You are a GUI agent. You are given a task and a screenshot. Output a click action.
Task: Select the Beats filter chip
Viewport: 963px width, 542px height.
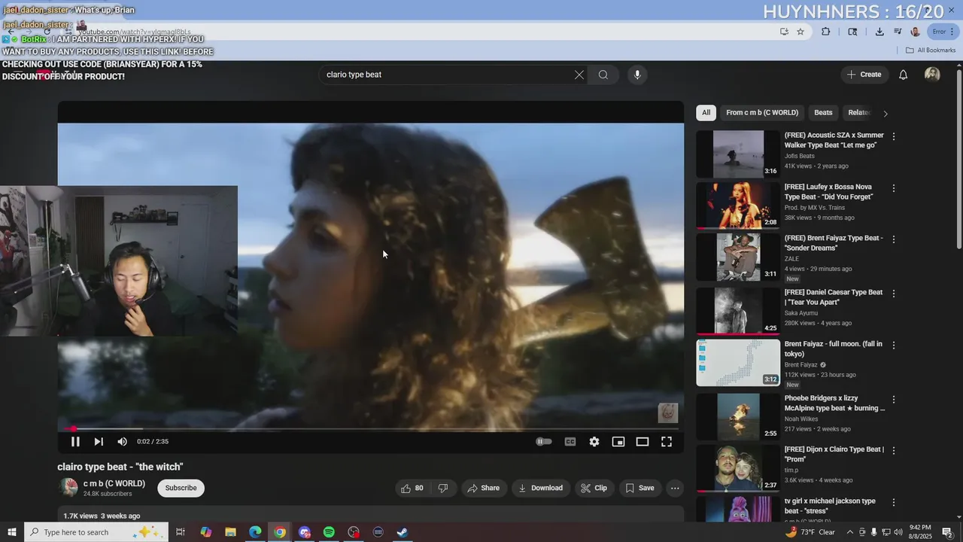[x=823, y=113]
